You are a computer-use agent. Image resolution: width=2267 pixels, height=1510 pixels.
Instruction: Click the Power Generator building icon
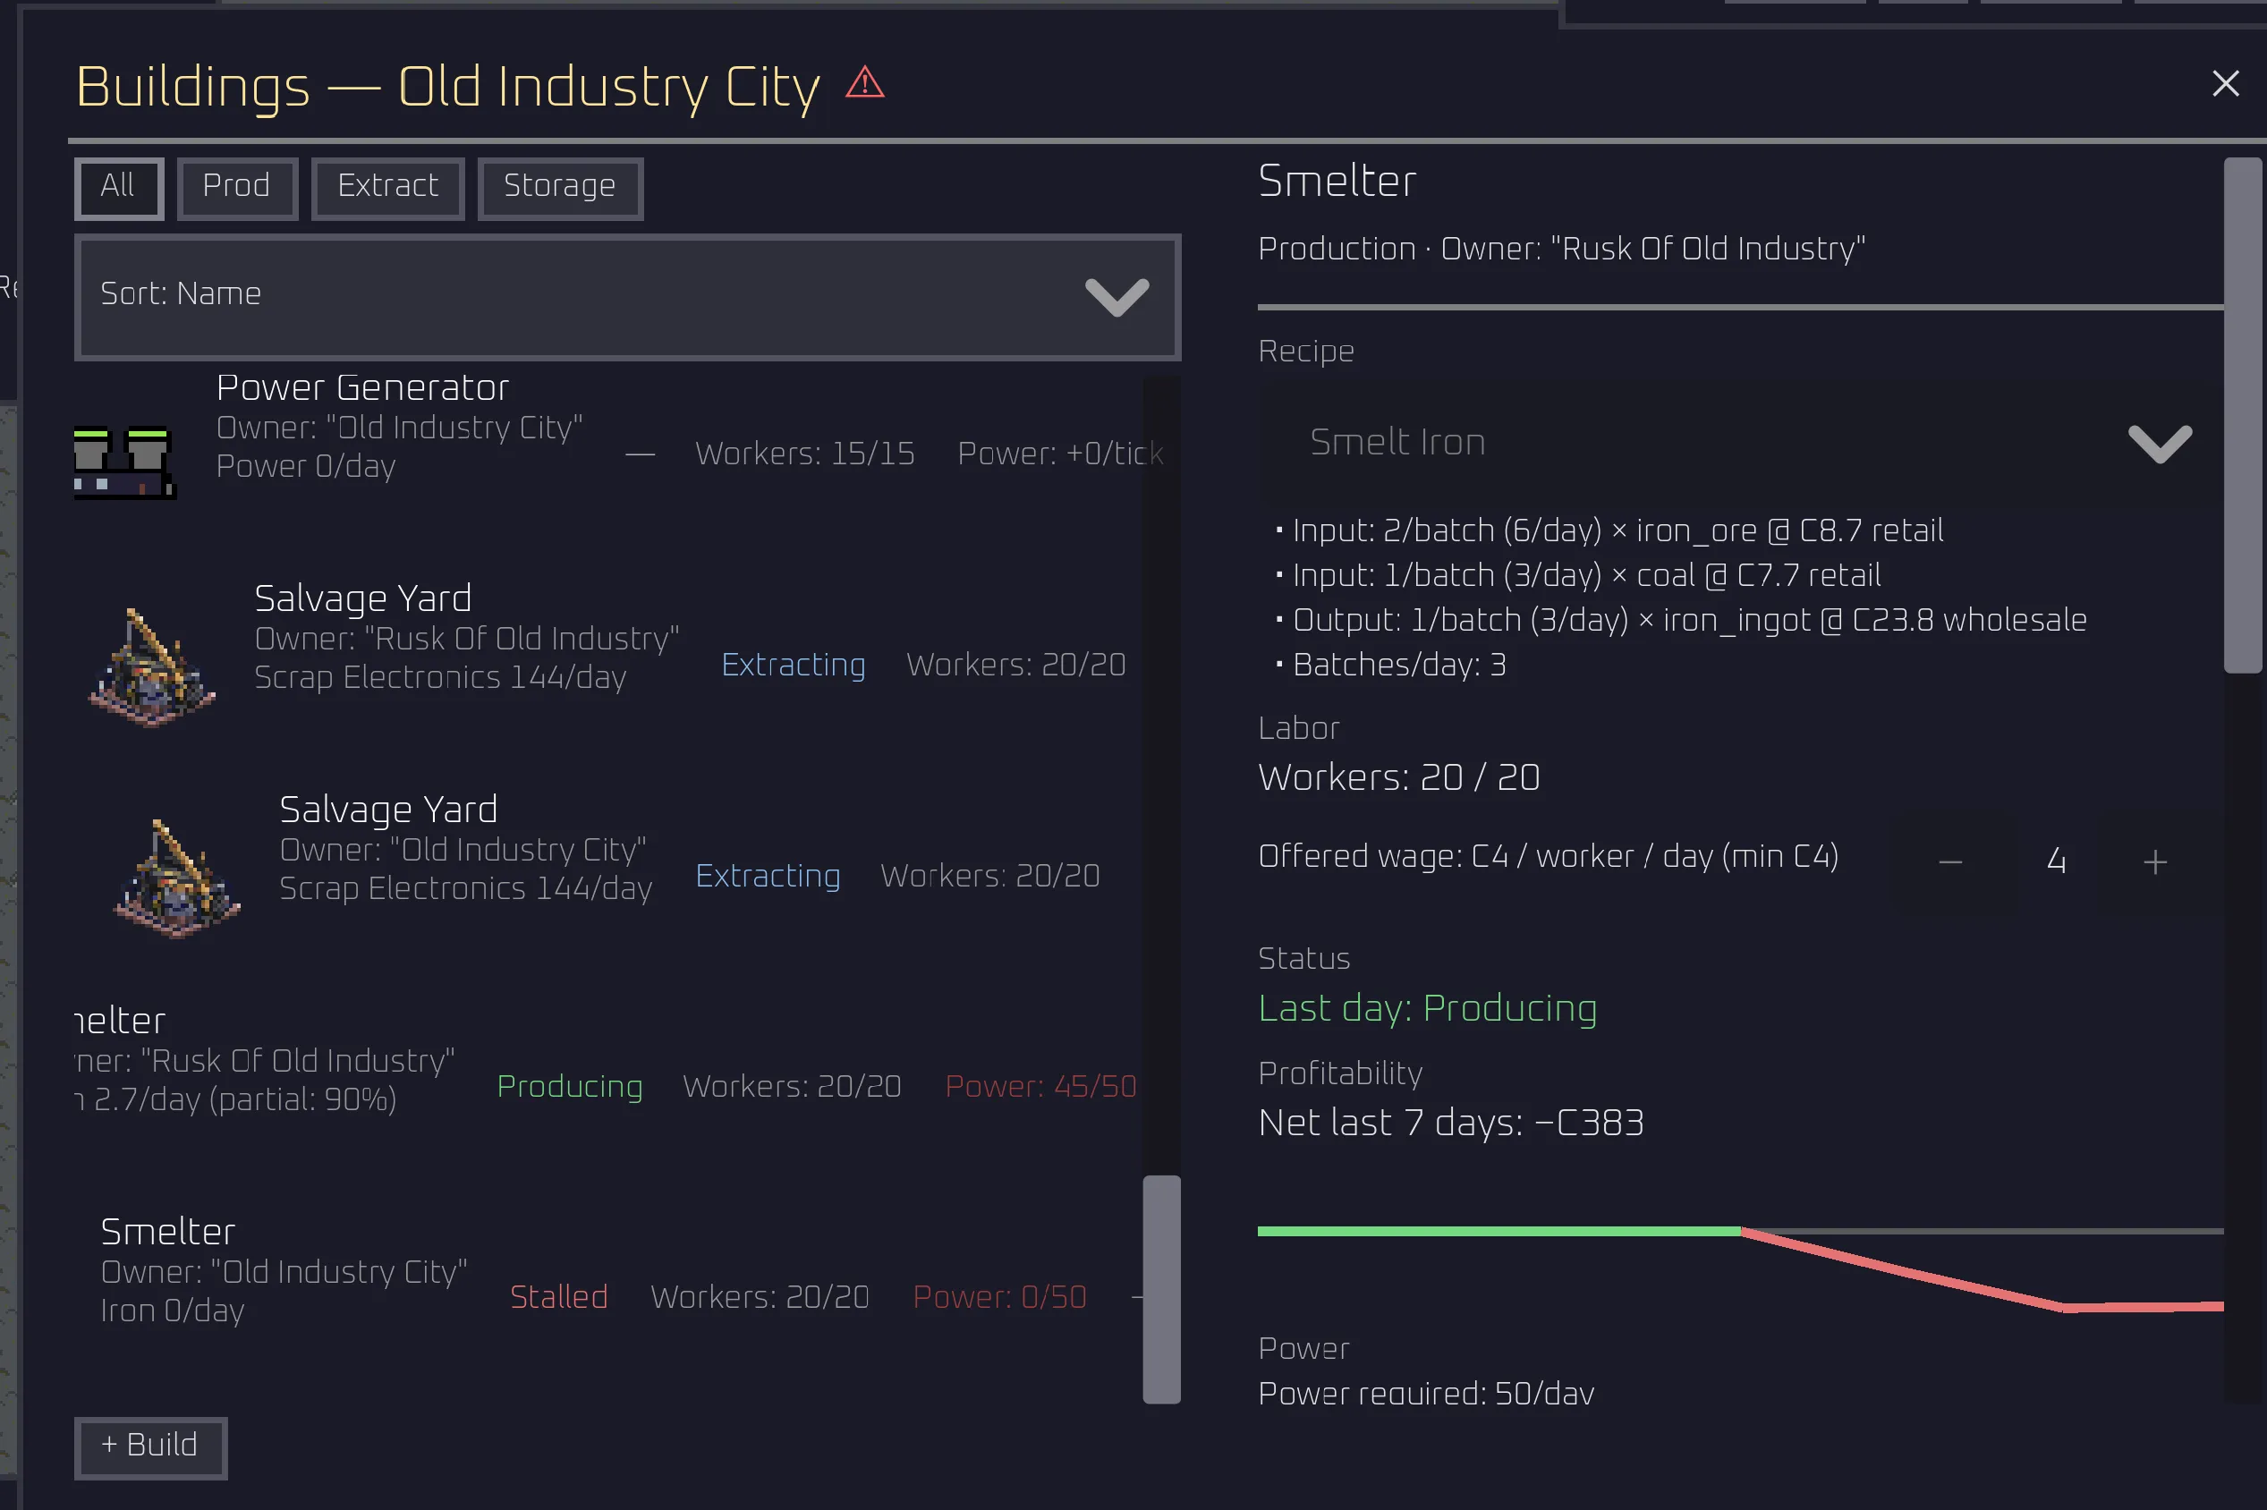click(x=124, y=462)
